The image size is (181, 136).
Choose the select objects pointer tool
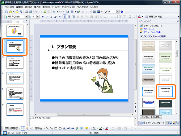point(23,128)
